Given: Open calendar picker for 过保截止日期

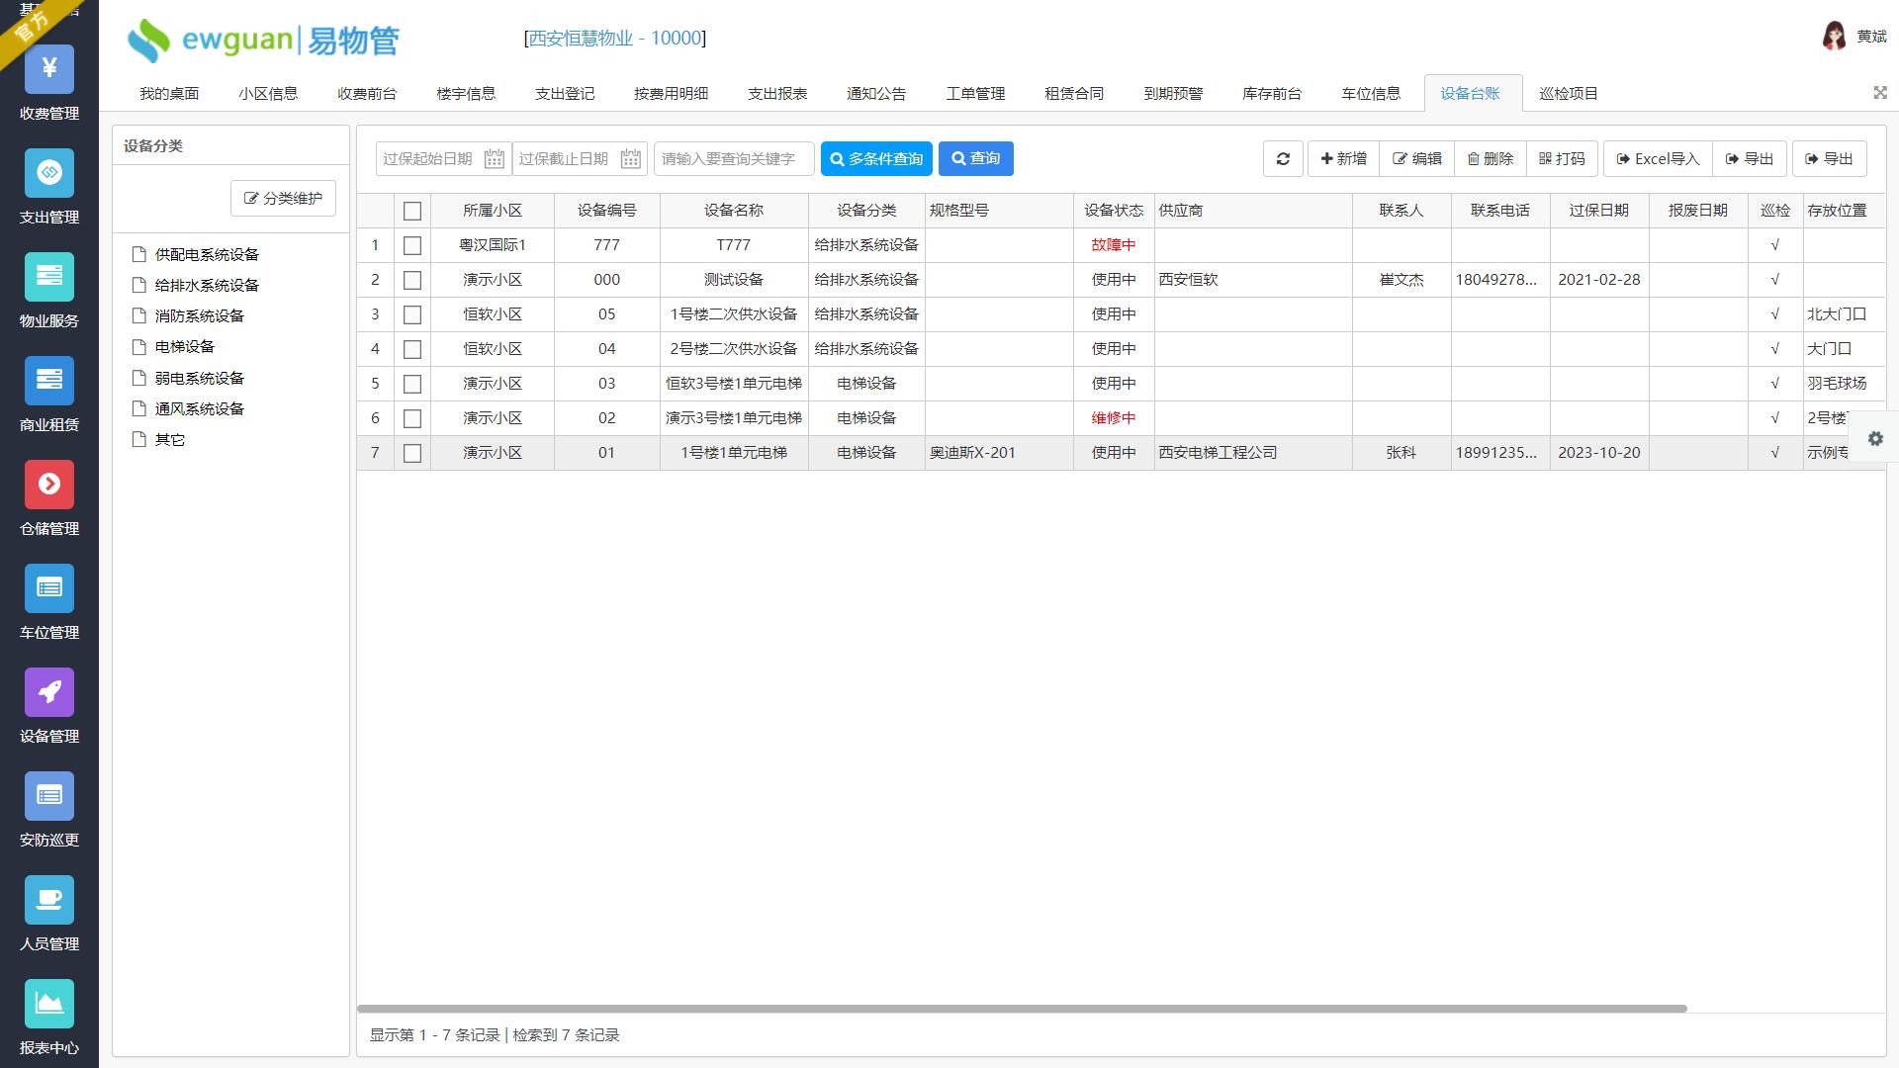Looking at the screenshot, I should 630,159.
